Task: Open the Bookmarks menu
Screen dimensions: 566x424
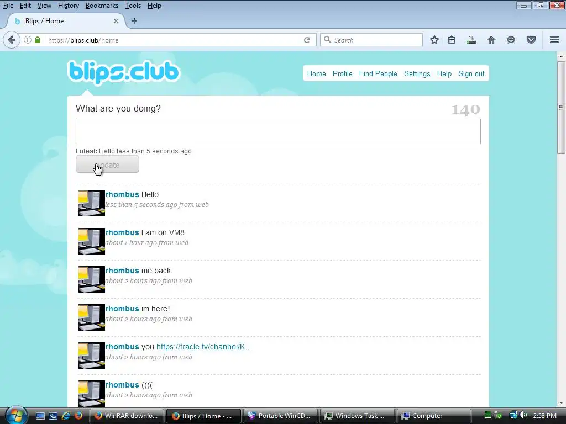Action: coord(102,6)
